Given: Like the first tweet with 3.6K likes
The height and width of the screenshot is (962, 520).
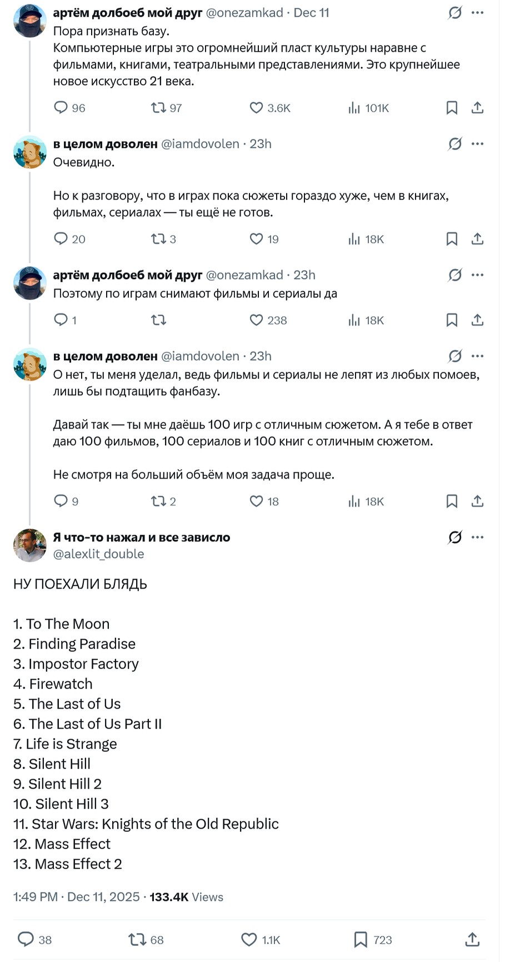Looking at the screenshot, I should pyautogui.click(x=256, y=108).
